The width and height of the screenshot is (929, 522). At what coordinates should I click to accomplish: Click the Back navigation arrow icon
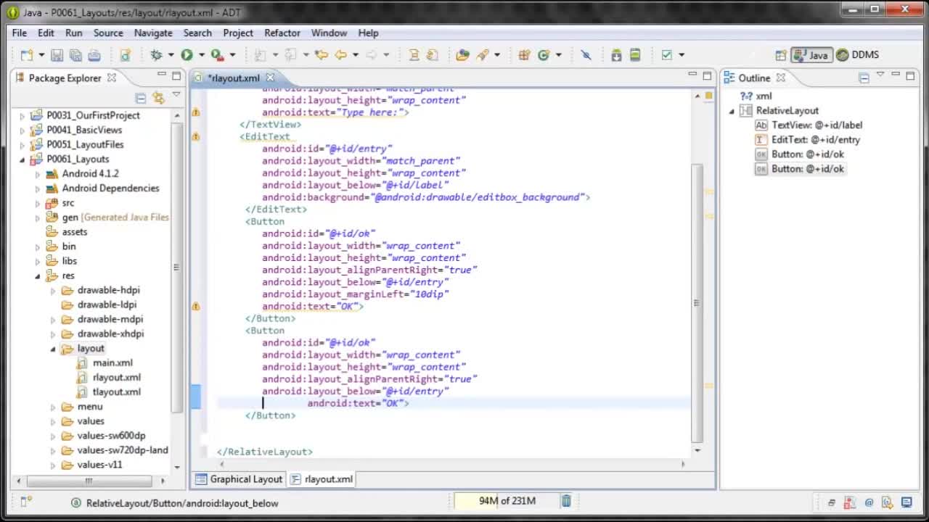coord(340,55)
